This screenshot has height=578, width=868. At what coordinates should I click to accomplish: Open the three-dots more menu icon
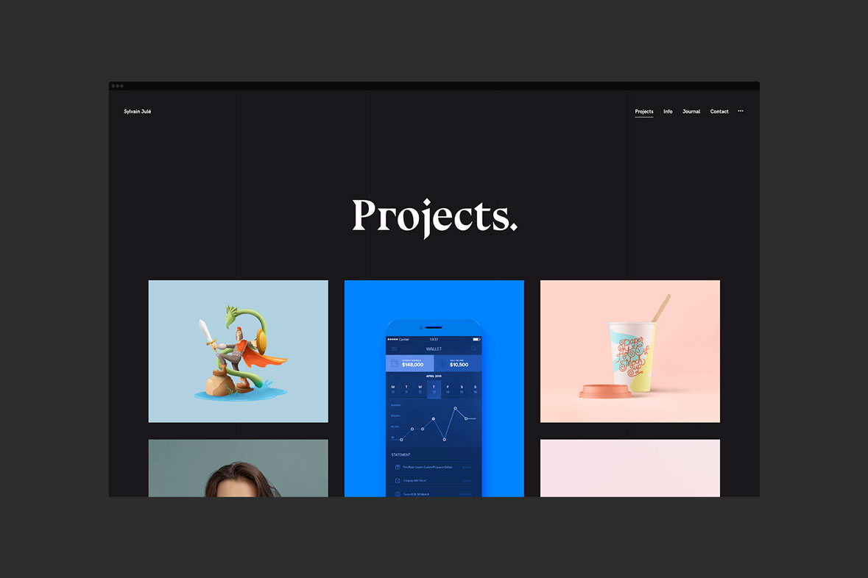click(x=740, y=111)
